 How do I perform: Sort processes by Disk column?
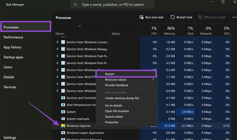[186, 31]
